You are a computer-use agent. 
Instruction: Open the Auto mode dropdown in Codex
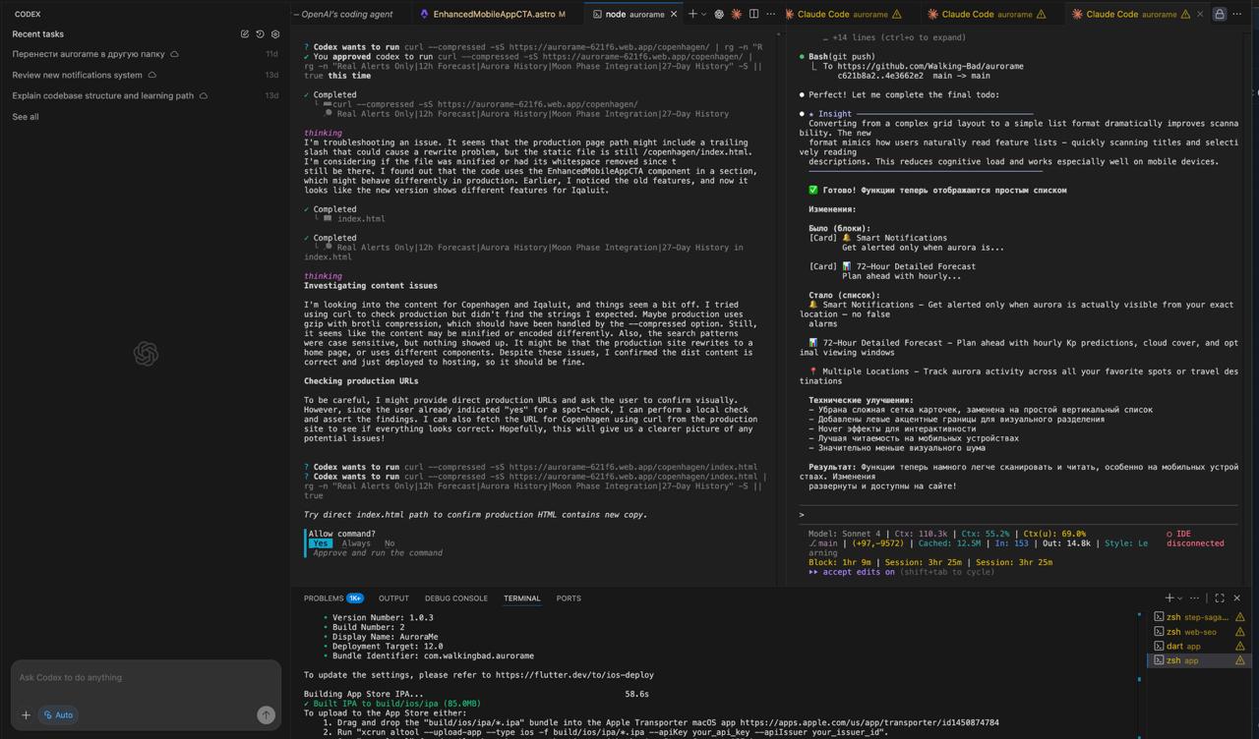(58, 715)
